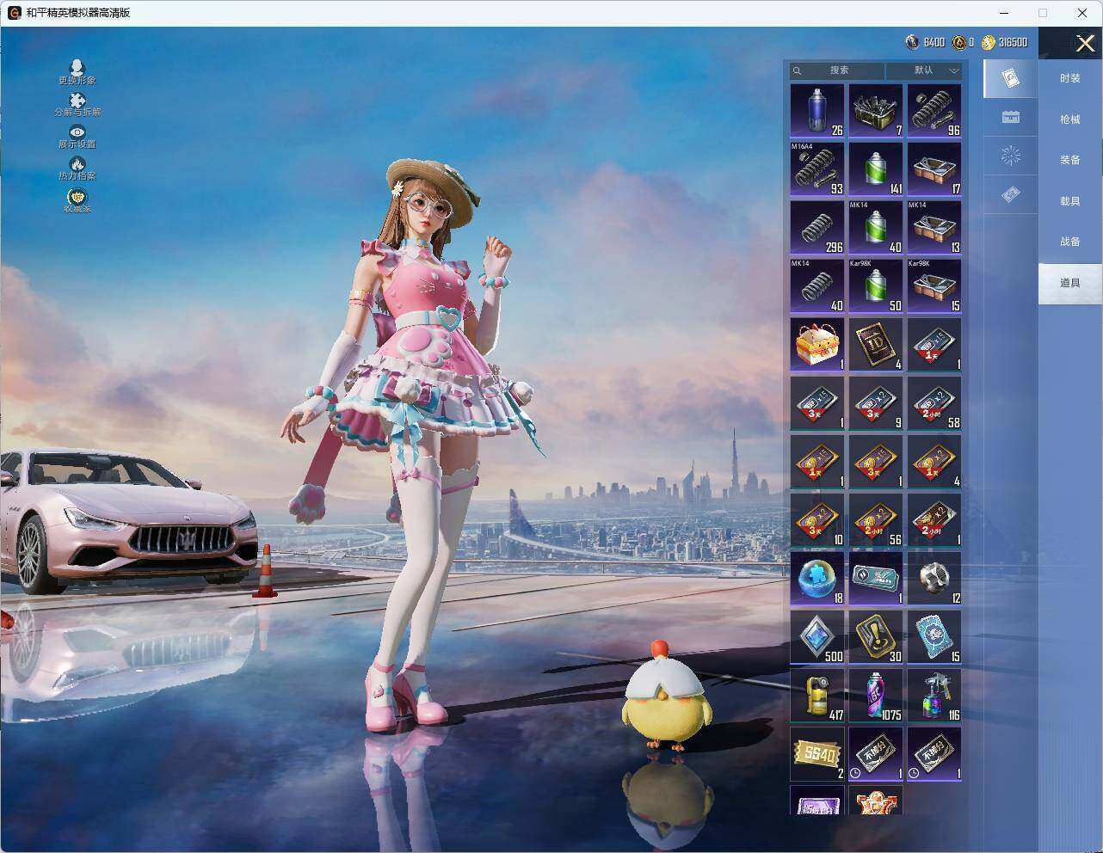The height and width of the screenshot is (853, 1103).
Task: Select the yellow canister with count 417
Action: tap(817, 696)
